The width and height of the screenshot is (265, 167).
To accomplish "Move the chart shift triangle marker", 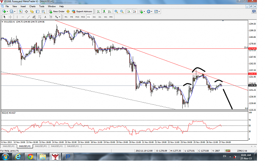I will (223, 20).
